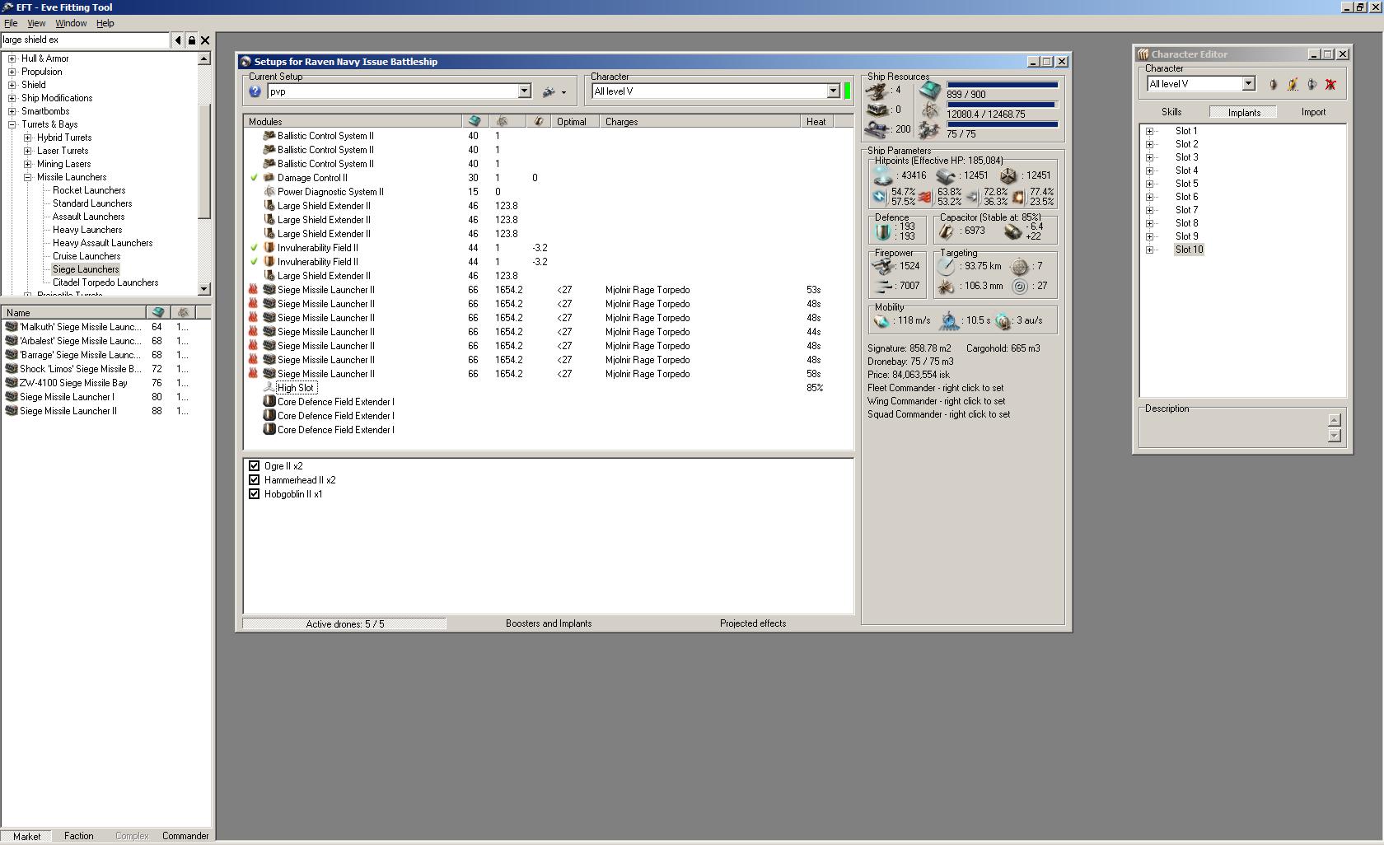
Task: Clear the market search with the X icon
Action: [x=206, y=40]
